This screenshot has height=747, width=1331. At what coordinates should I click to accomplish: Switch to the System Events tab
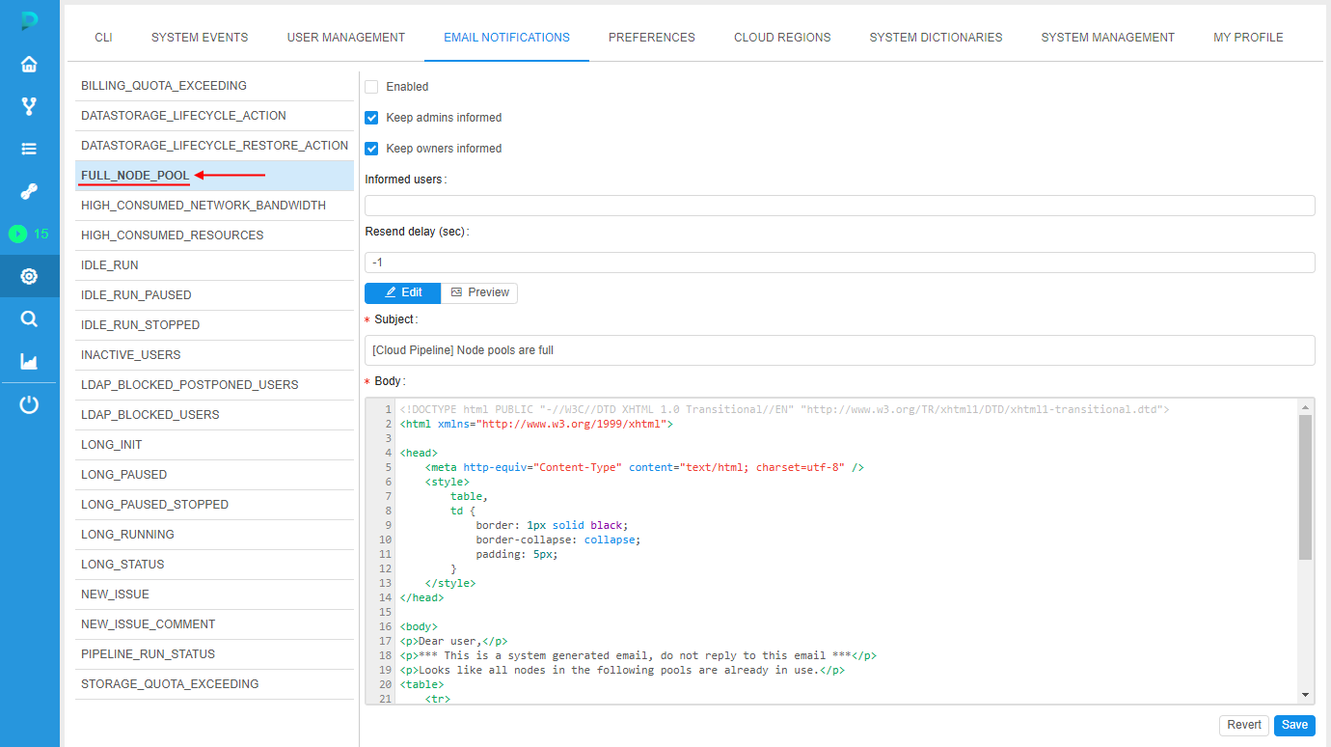pyautogui.click(x=200, y=38)
